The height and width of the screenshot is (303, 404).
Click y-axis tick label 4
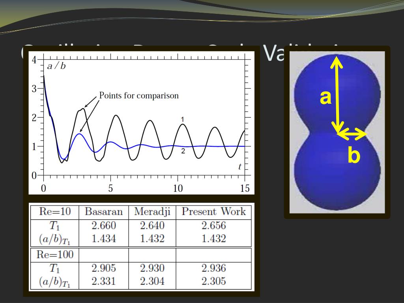(34, 60)
